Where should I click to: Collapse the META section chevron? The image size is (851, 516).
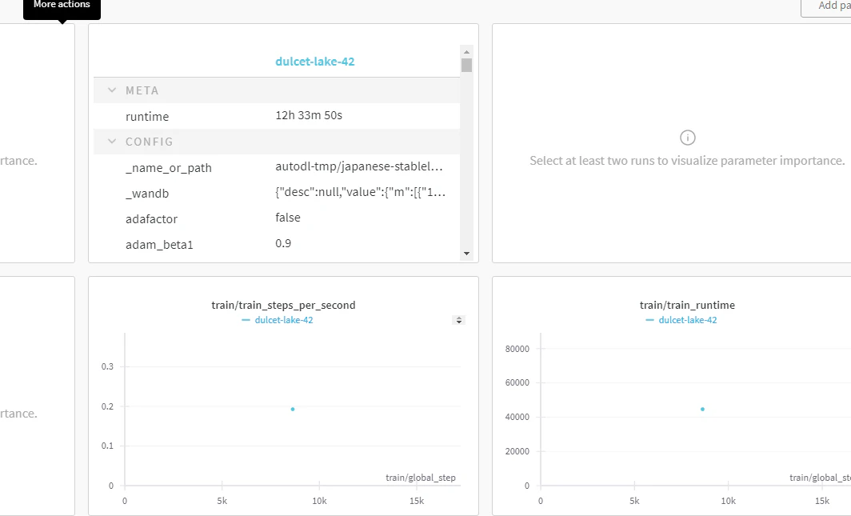112,90
